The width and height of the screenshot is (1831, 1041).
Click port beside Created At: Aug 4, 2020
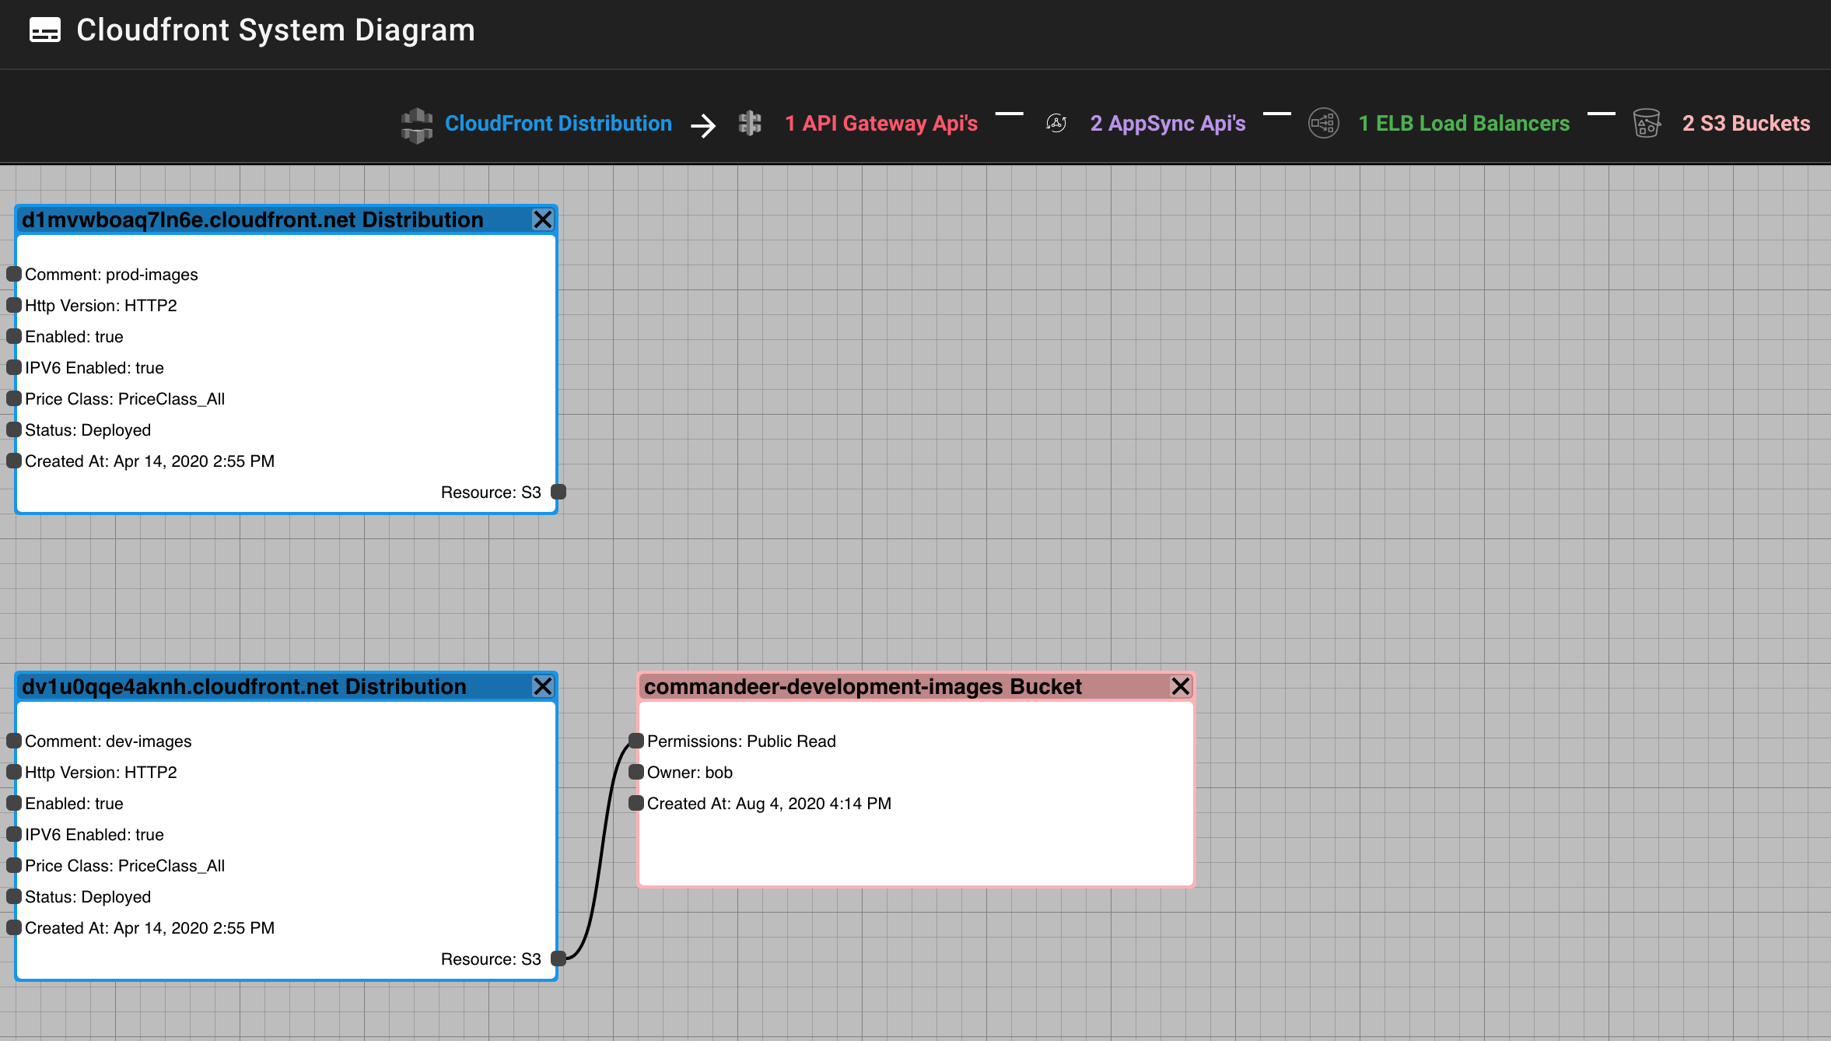tap(636, 803)
